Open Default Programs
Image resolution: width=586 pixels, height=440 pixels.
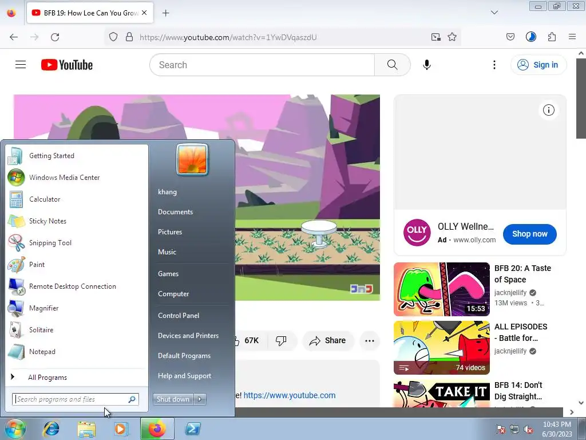point(184,355)
